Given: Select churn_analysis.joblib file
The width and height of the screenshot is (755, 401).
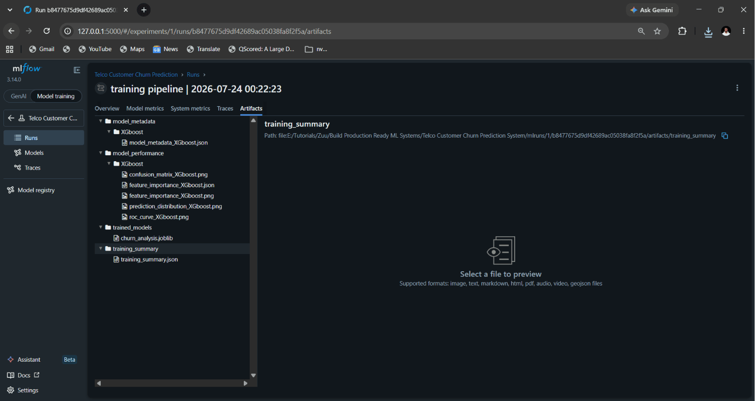Looking at the screenshot, I should [x=146, y=238].
